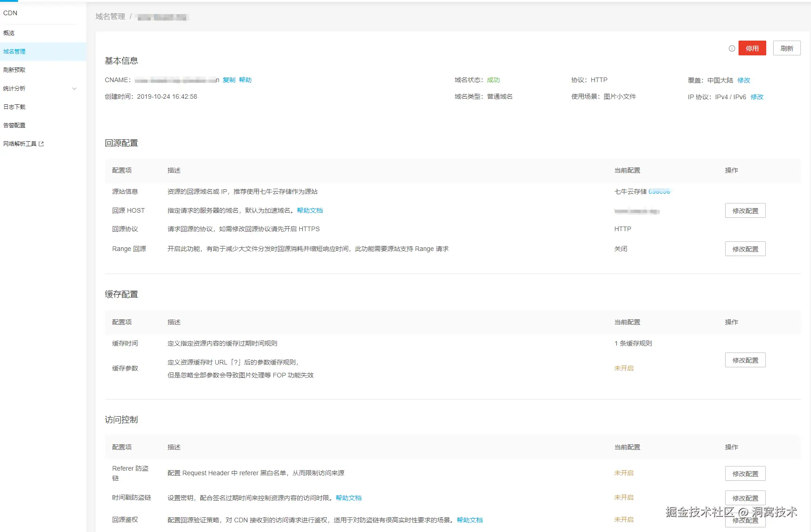The image size is (811, 532).
Task: Click the 未开启 status of 回源鉴权
Action: pyautogui.click(x=624, y=520)
